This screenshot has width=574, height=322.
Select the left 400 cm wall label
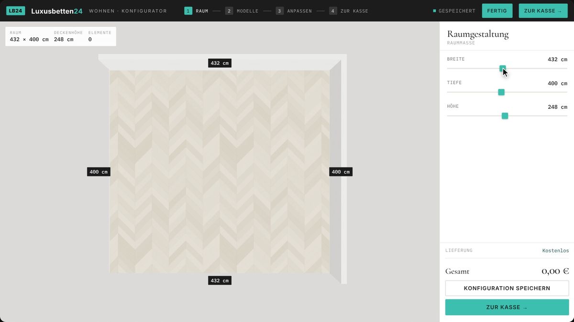point(99,172)
